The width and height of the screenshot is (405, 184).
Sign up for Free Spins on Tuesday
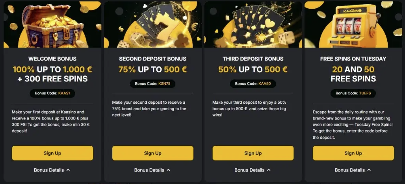(353, 153)
